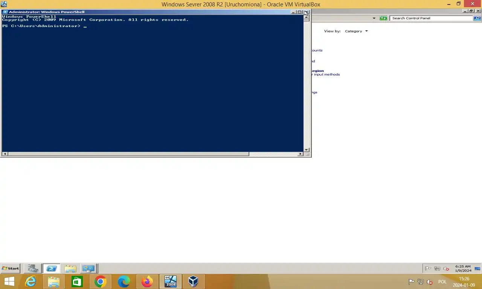Launch Microsoft Edge from host taskbar
The image size is (482, 289).
tap(124, 281)
